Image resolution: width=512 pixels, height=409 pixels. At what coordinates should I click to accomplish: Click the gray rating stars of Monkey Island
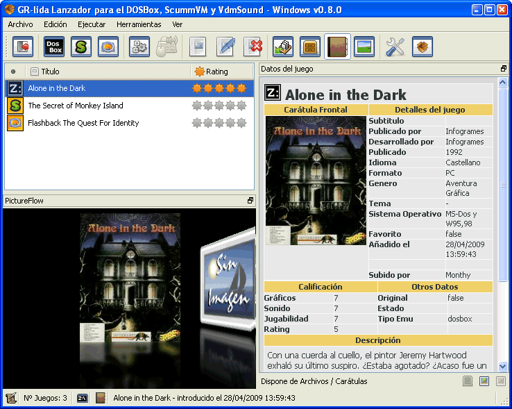[219, 106]
